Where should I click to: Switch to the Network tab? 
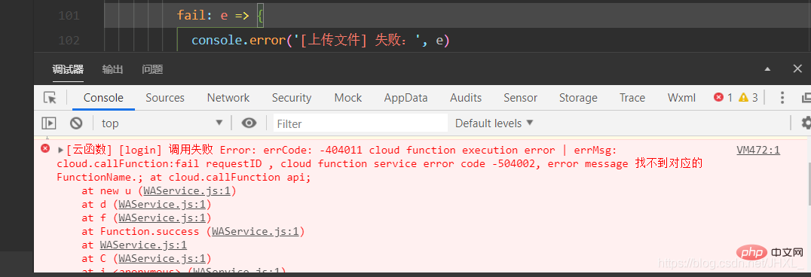coord(228,98)
